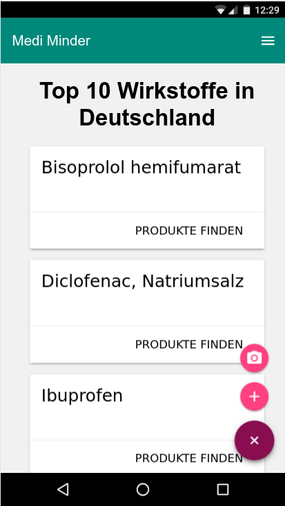Tap the Wi-Fi status bar icon
Viewport: 285px width, 506px height.
(x=221, y=10)
